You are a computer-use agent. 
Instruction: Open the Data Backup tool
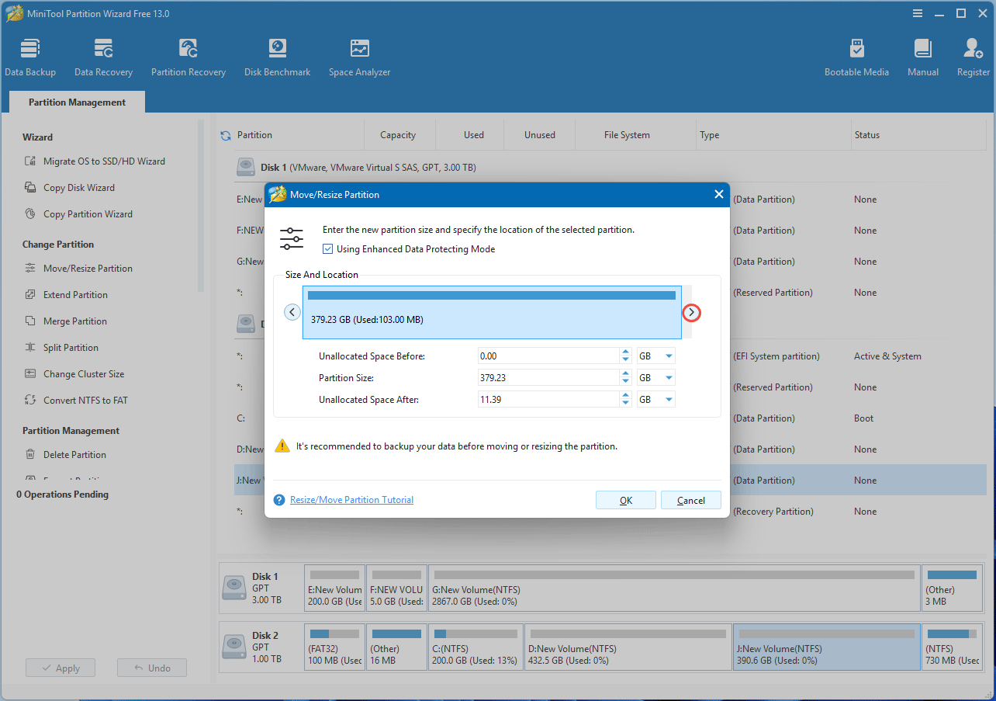(x=30, y=56)
